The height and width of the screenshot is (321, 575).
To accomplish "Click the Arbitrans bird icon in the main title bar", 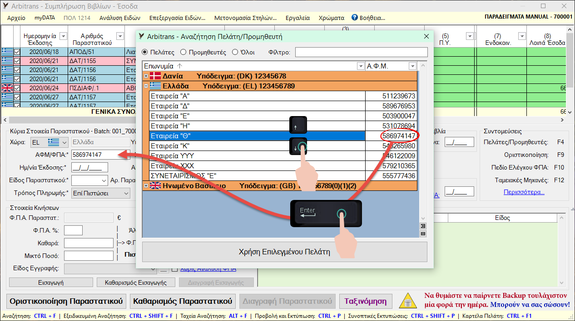I will (5, 6).
